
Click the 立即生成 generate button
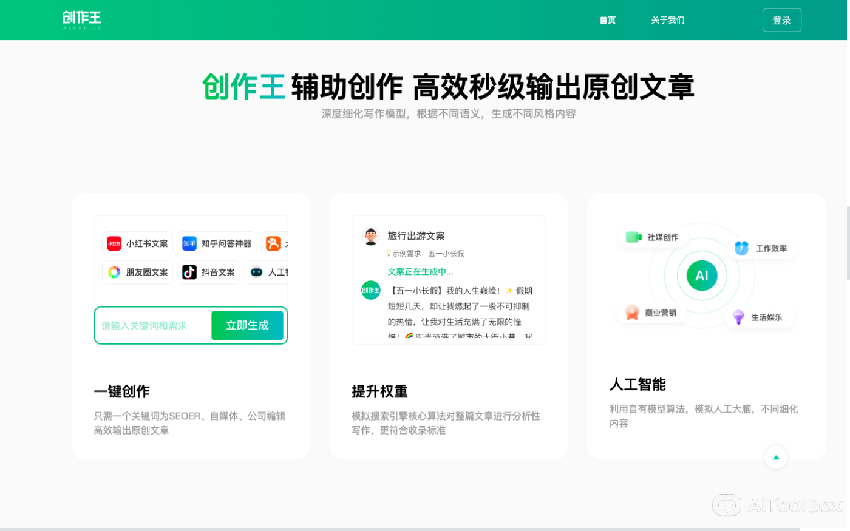(247, 325)
